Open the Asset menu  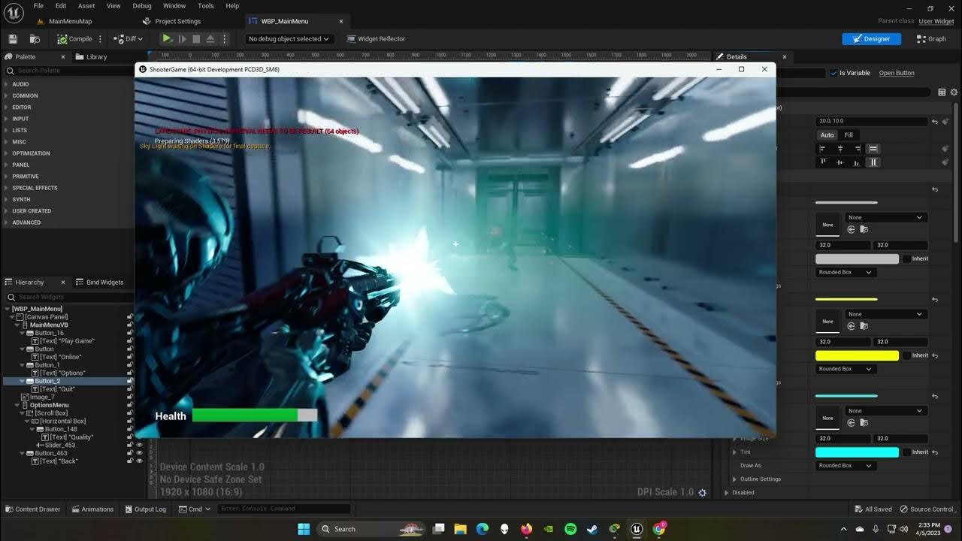(86, 5)
